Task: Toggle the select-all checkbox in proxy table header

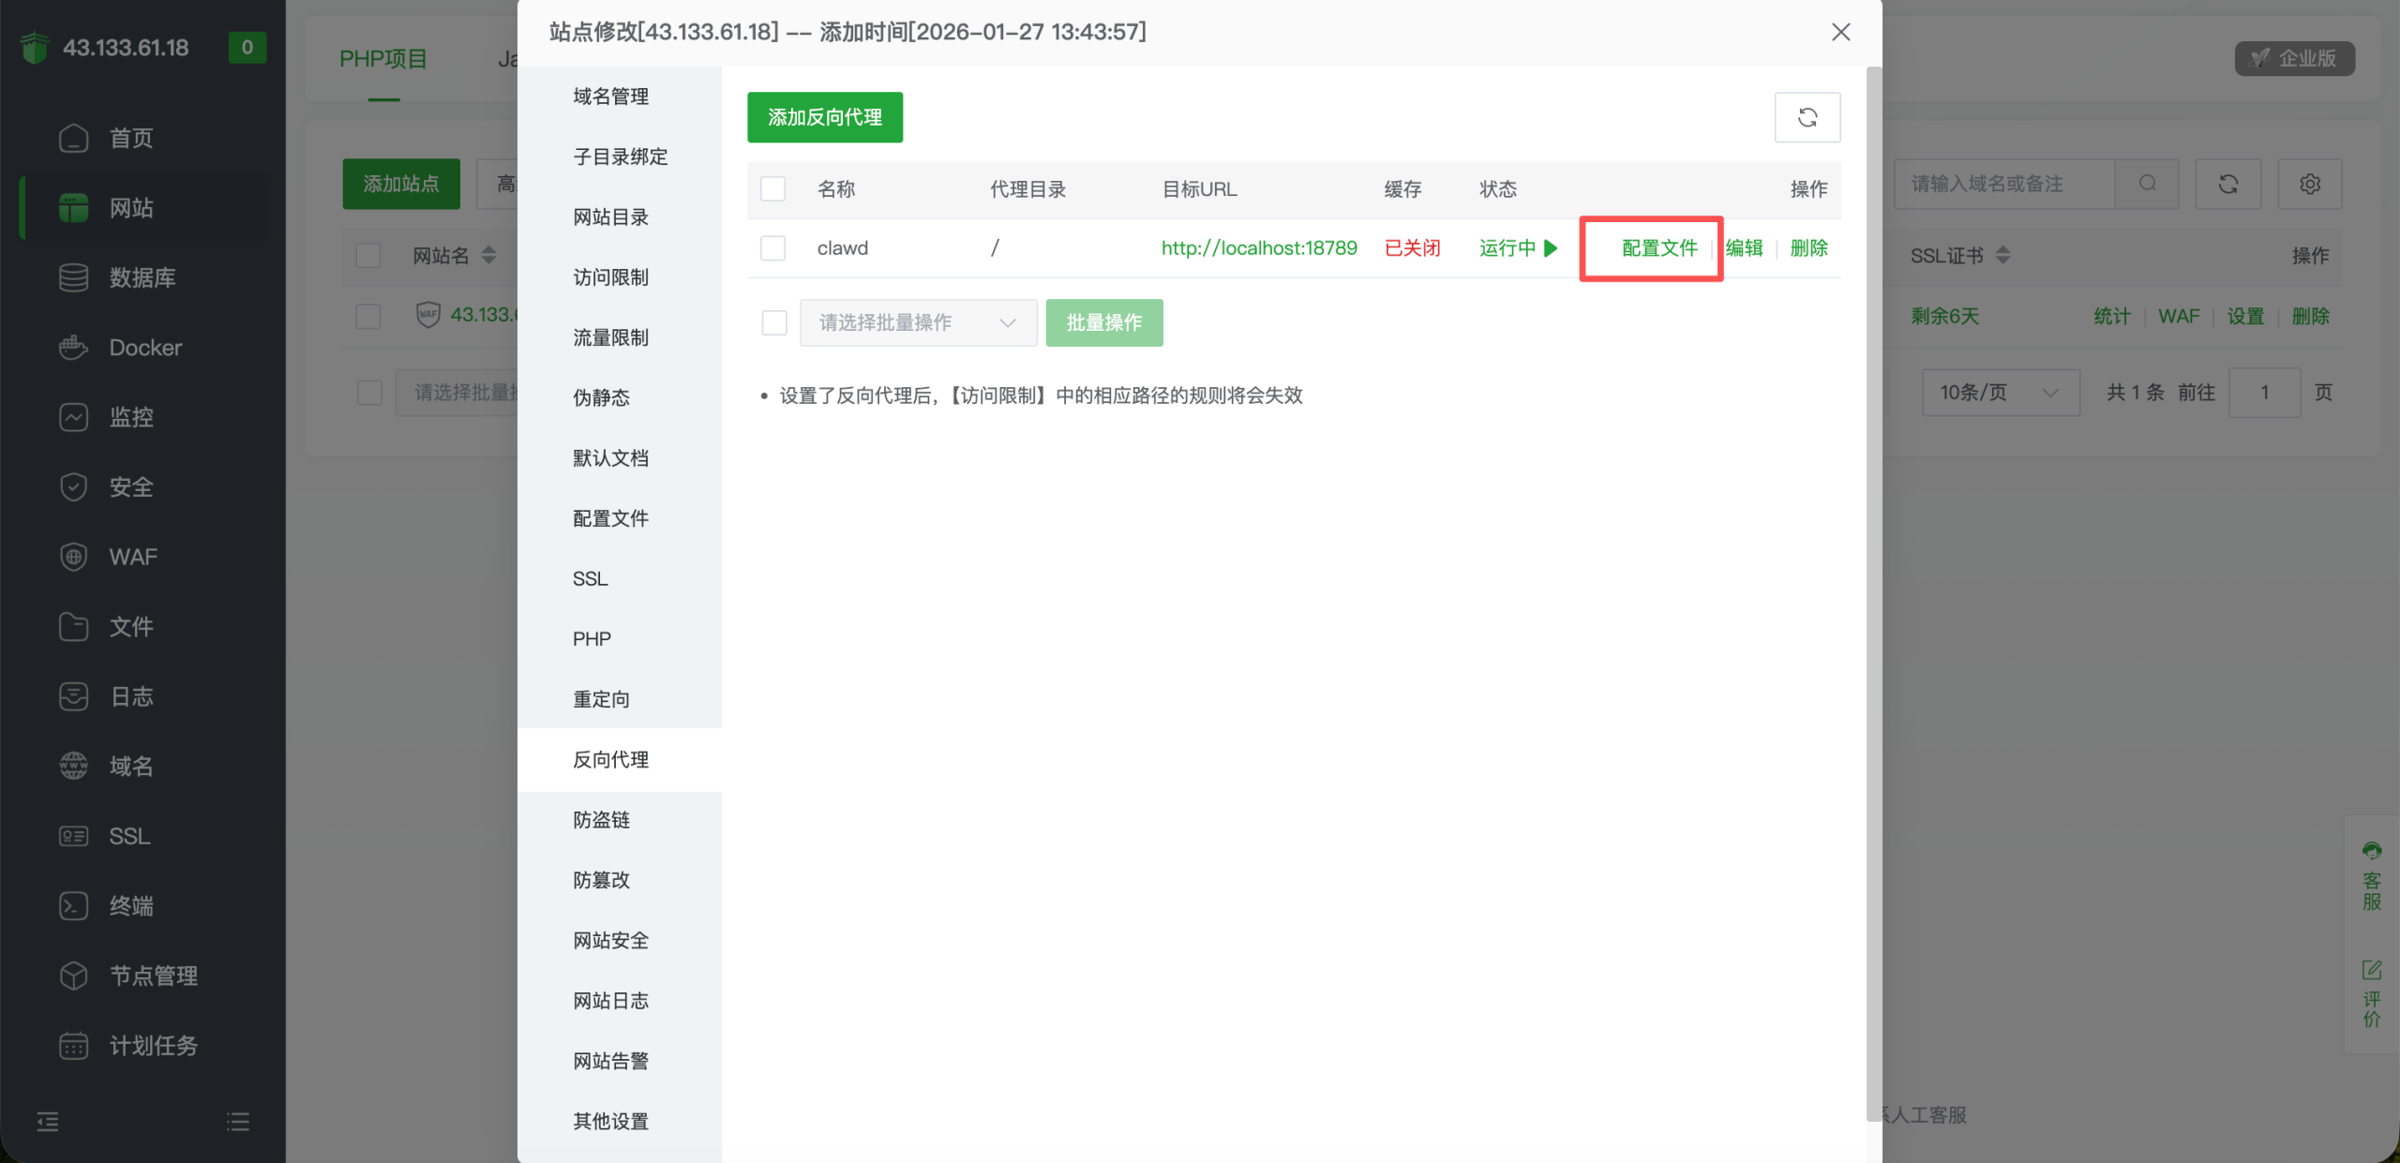Action: (772, 189)
